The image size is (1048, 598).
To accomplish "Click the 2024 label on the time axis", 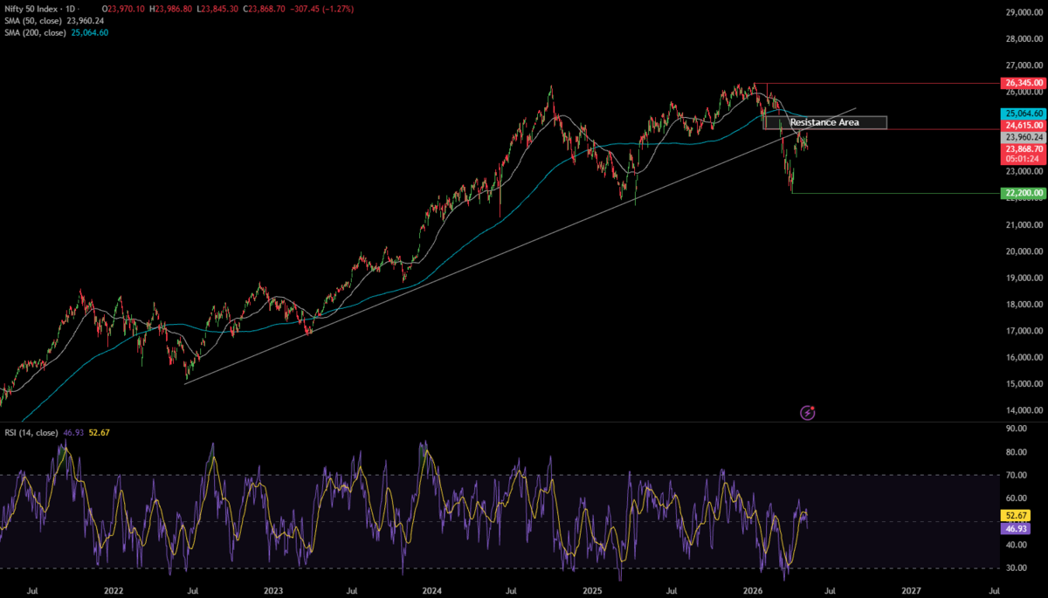I will click(x=432, y=591).
